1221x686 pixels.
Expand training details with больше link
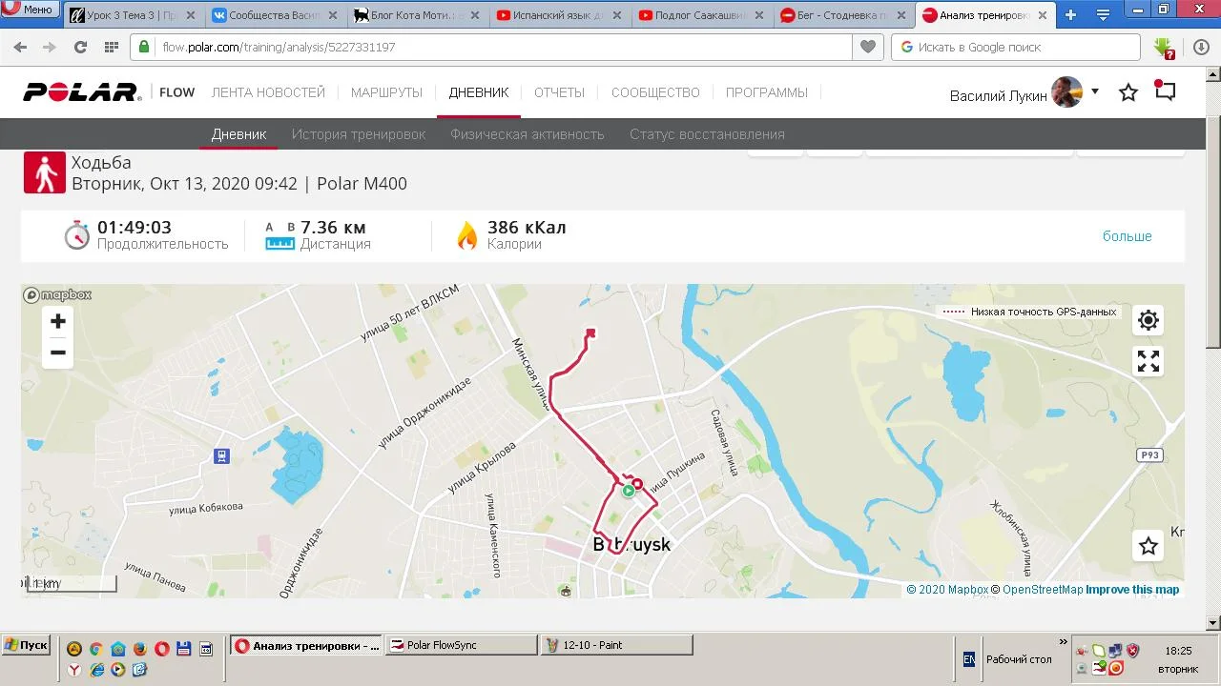coord(1128,236)
